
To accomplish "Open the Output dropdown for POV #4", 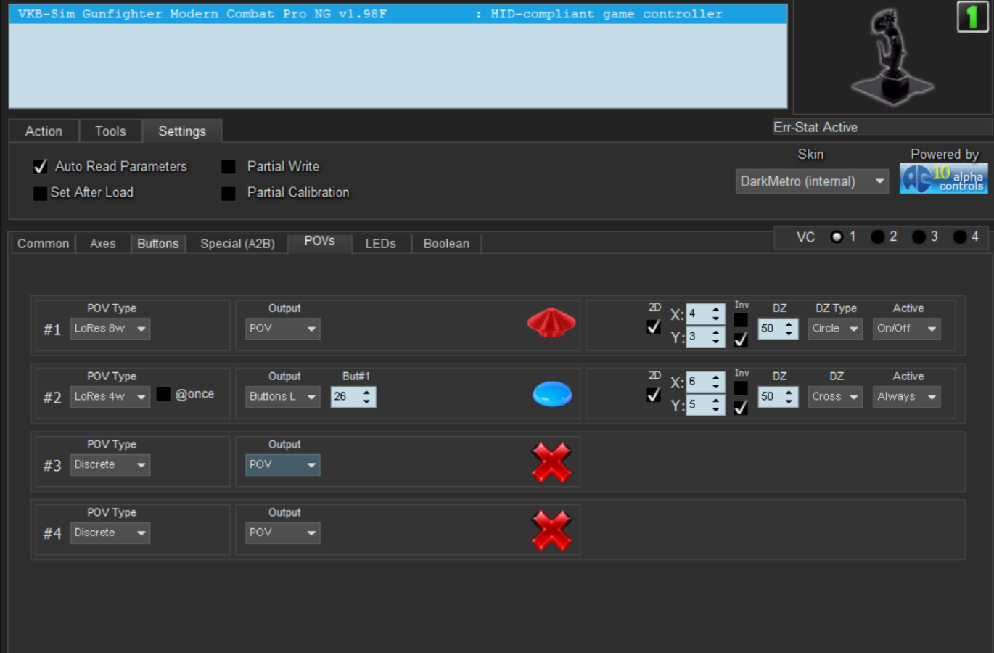I will pos(283,533).
